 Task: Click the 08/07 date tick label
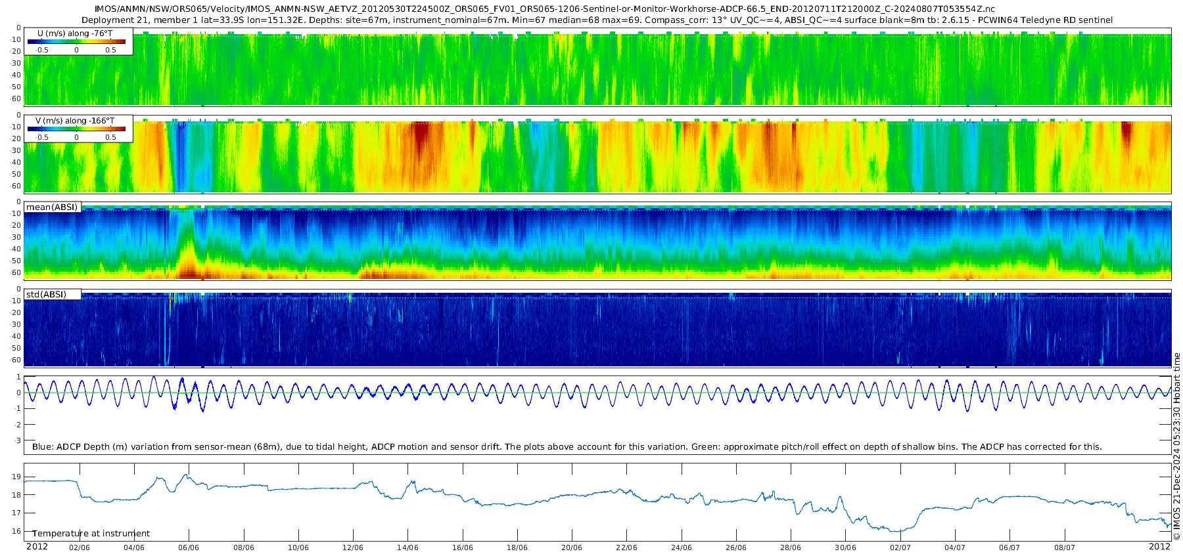tap(1065, 547)
